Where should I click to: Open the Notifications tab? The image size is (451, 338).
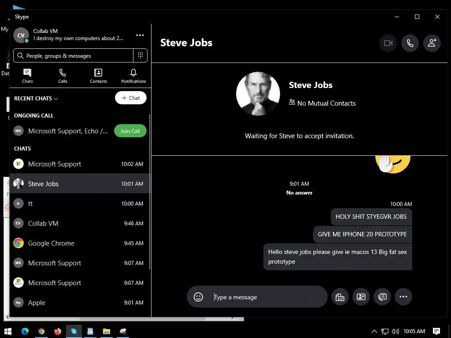pyautogui.click(x=133, y=76)
